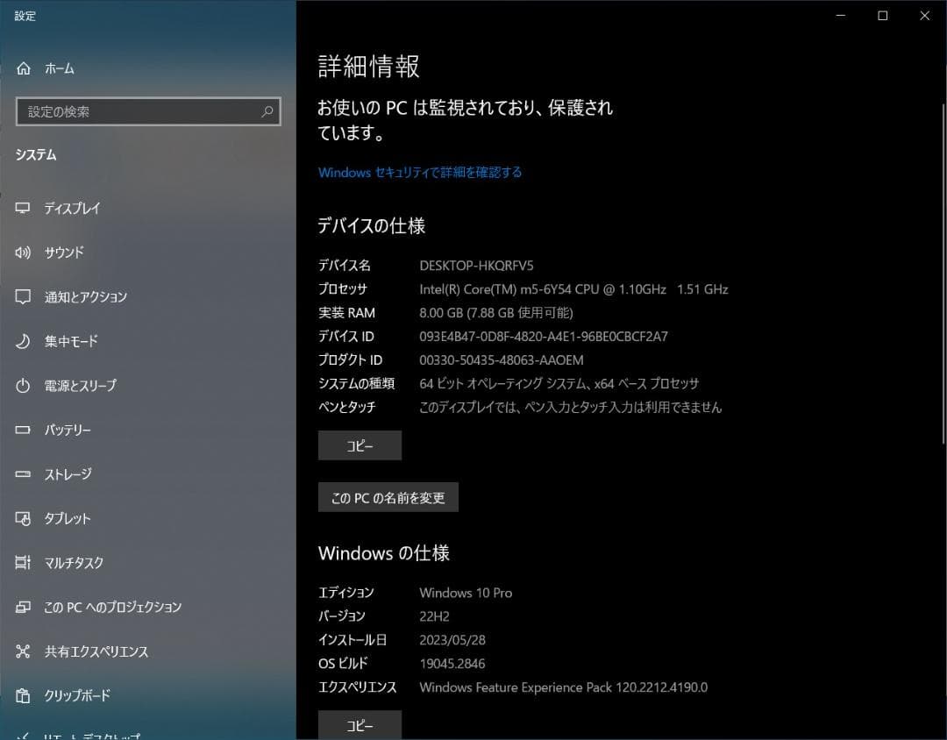Image resolution: width=947 pixels, height=740 pixels.
Task: Select 通知とアクション in sidebar
Action: click(86, 296)
